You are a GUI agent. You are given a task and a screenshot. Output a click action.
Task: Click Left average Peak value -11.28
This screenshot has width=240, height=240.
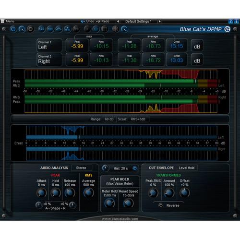coord(129,46)
